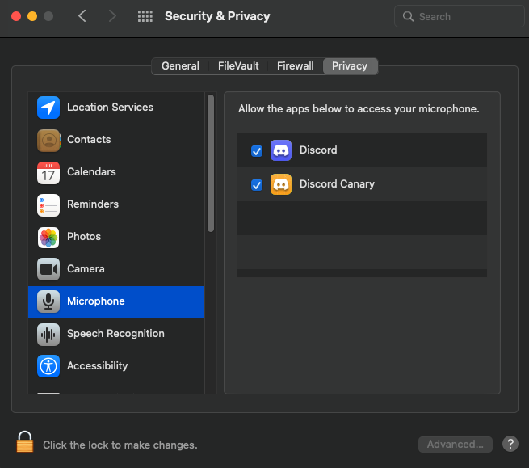
Task: Open the Accessibility privacy category
Action: coord(116,366)
